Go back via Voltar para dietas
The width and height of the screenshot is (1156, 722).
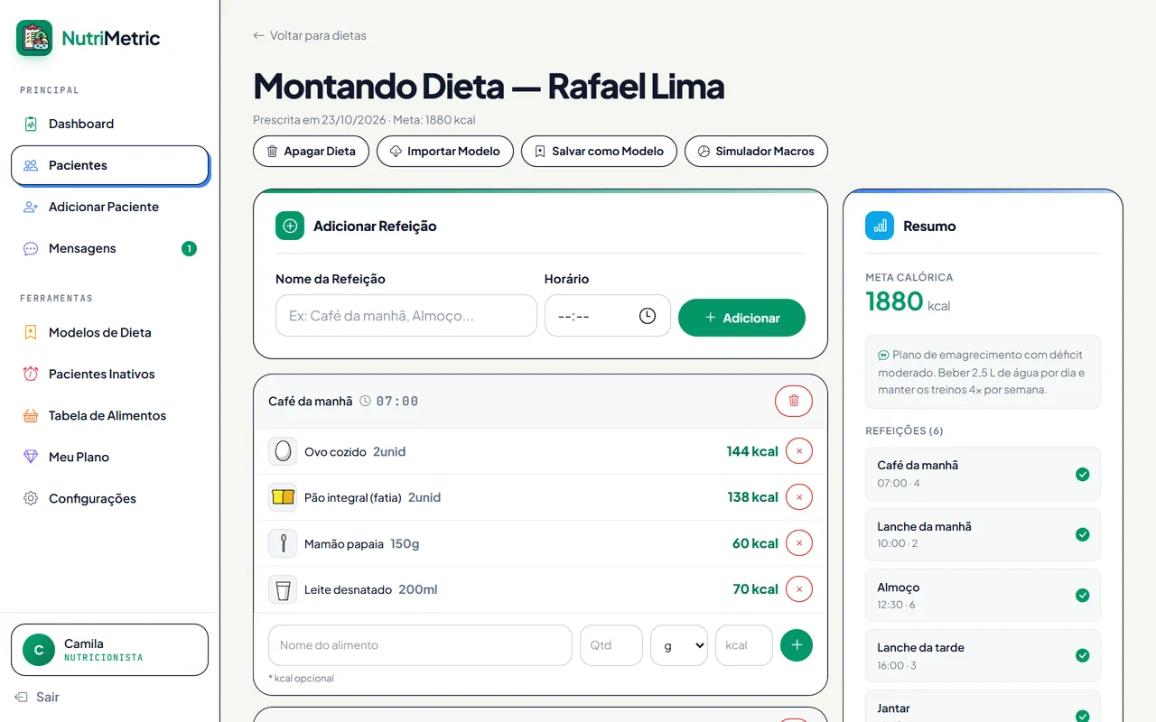[310, 35]
